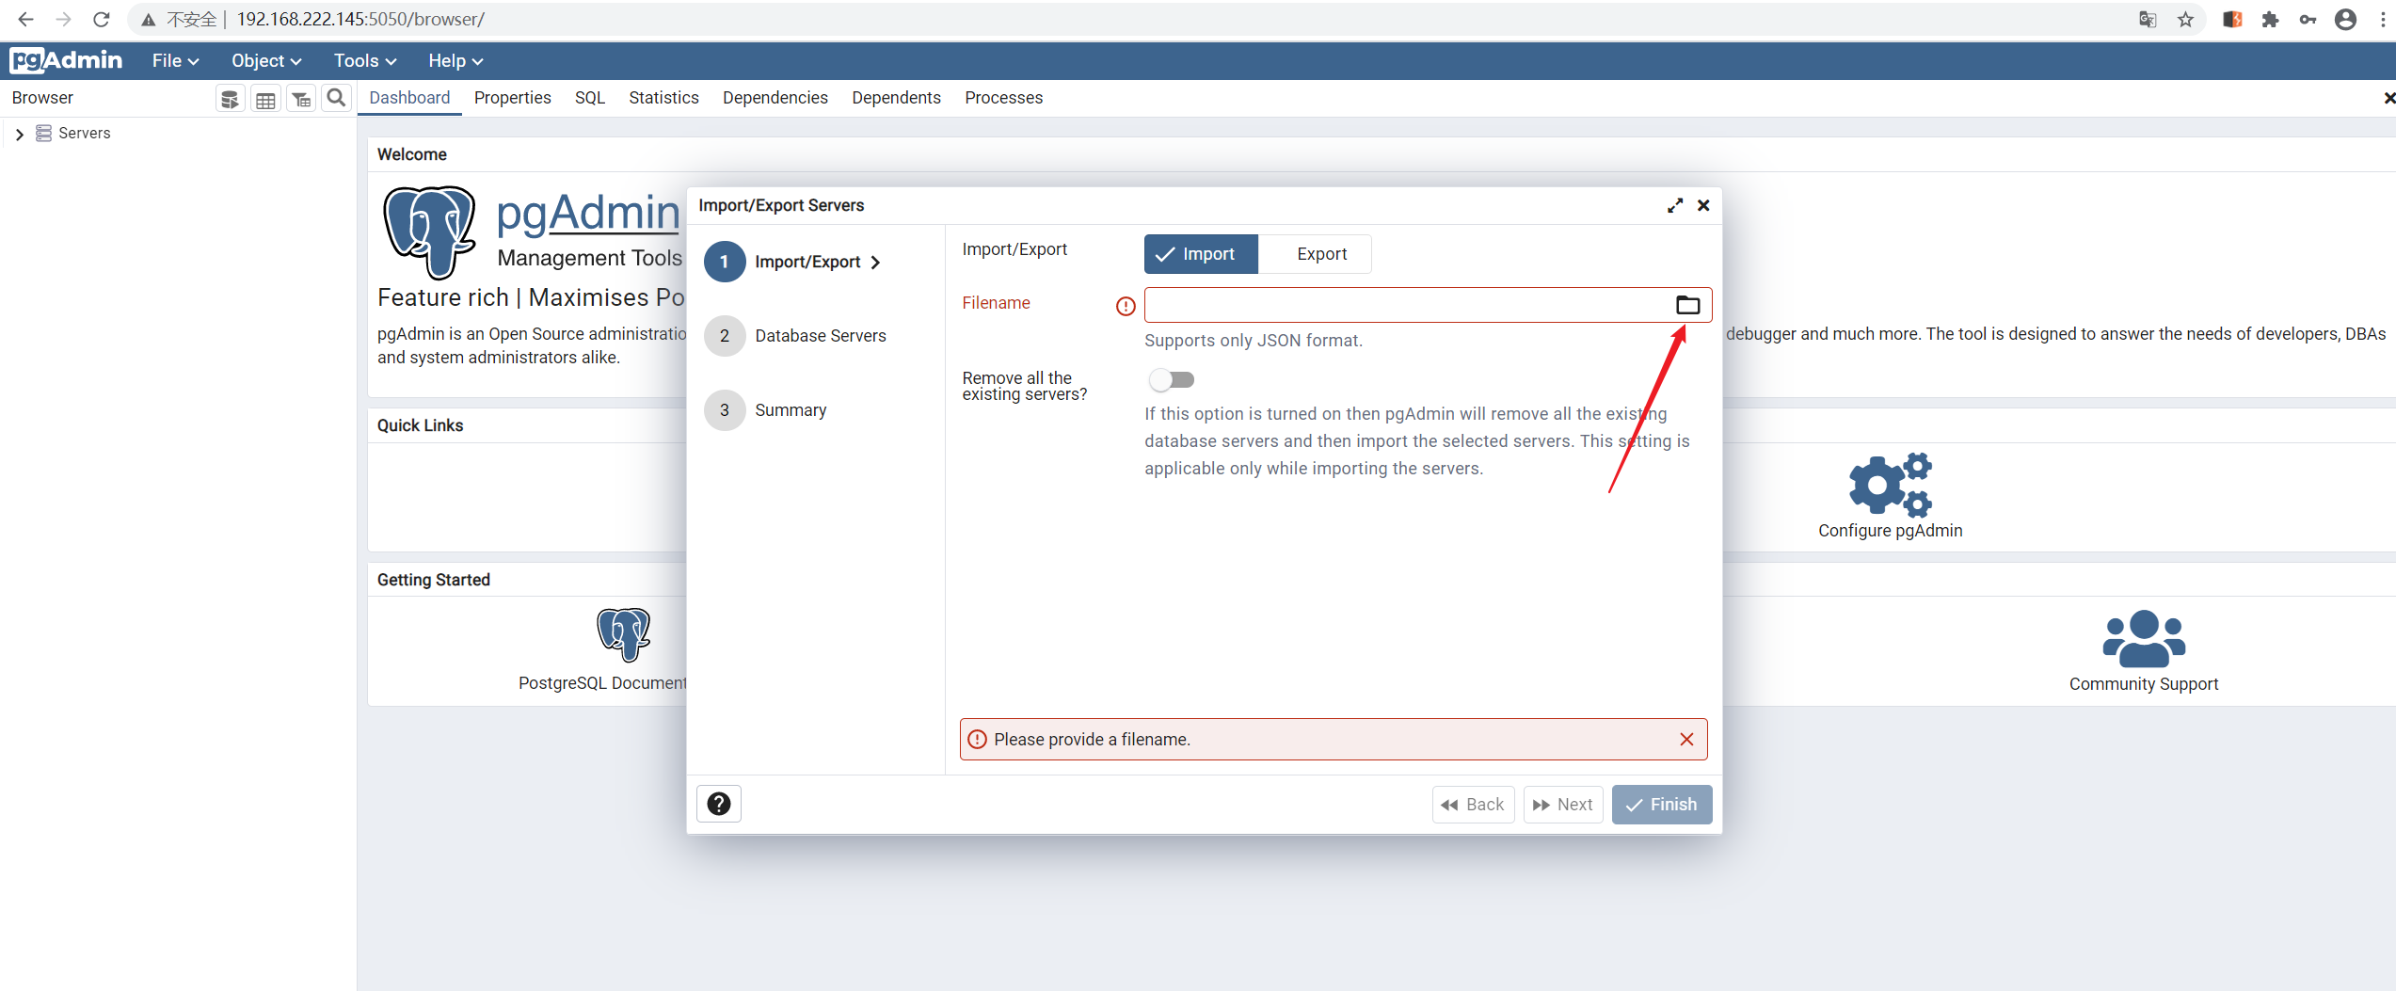Viewport: 2396px width, 991px height.
Task: Open the Chrome profile avatar icon
Action: point(2345,19)
